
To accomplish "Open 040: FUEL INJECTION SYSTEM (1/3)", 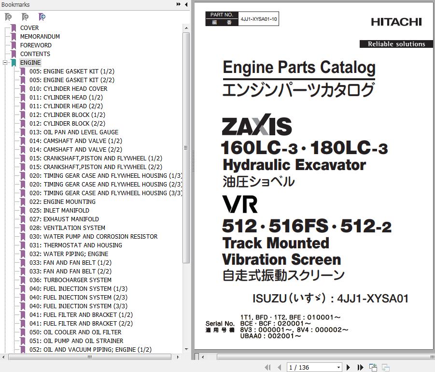I will pyautogui.click(x=78, y=288).
